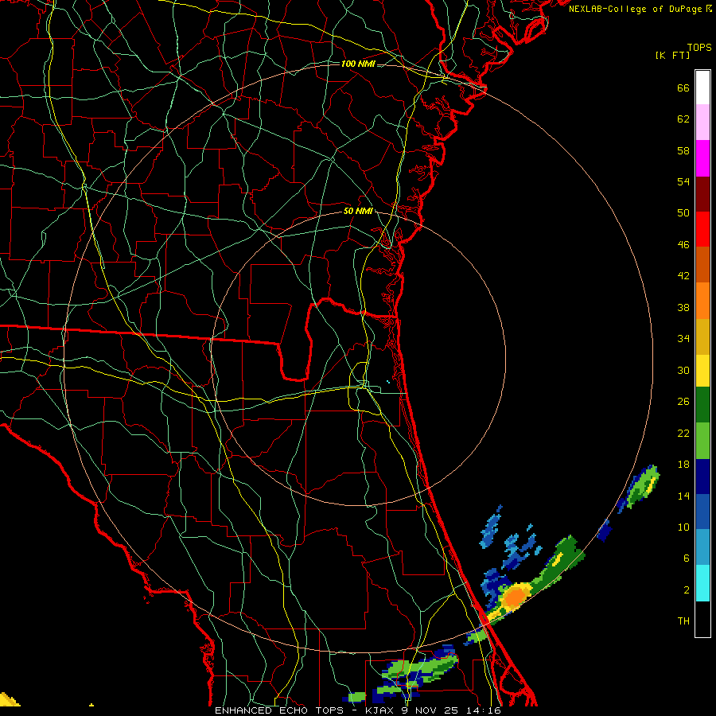This screenshot has width=716, height=716.
Task: Click the orange echo top storm core
Action: coord(515,597)
